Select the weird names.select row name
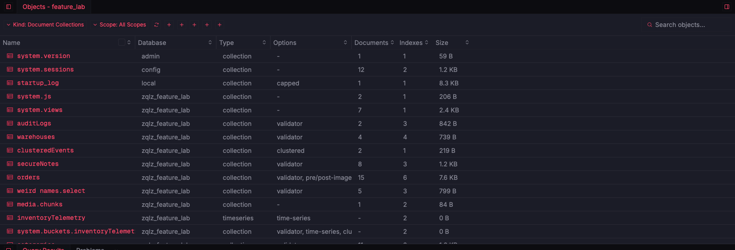 coord(51,191)
